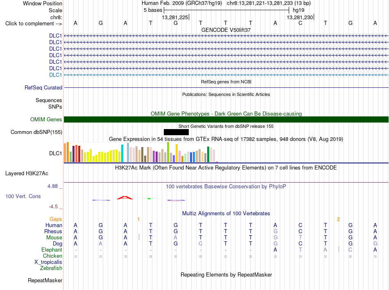Open 'Publications: Sequences in Scientific Articles' title
Screen dimensions: 389x290
[226, 94]
